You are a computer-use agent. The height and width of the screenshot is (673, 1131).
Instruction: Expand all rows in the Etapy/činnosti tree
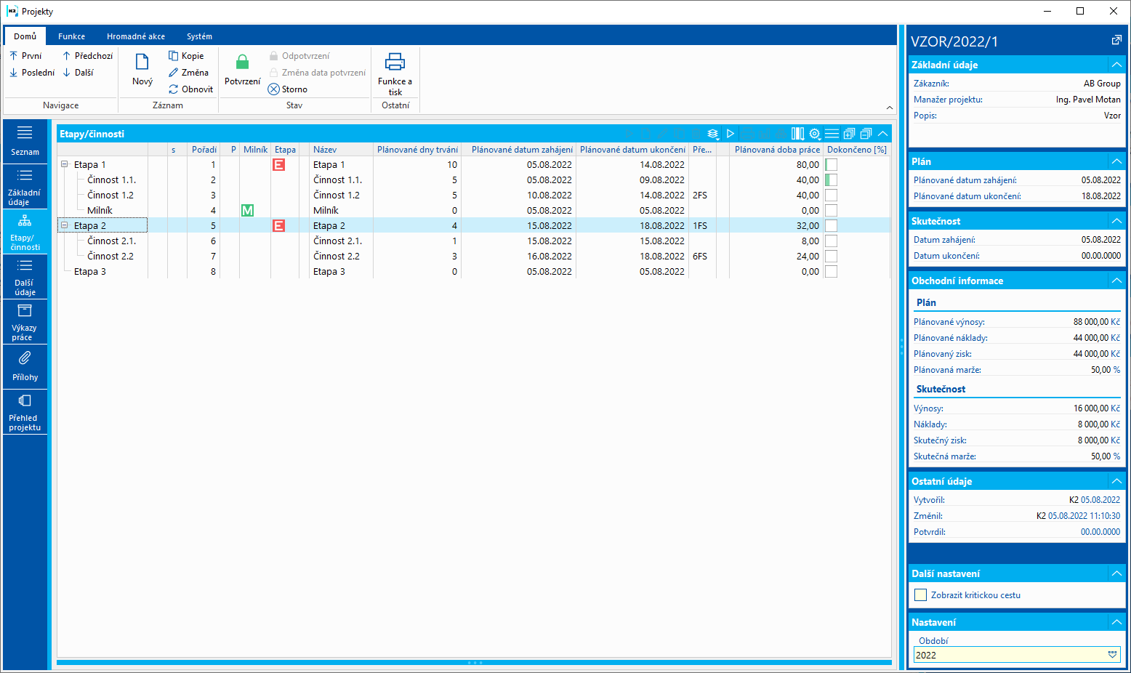pos(849,134)
